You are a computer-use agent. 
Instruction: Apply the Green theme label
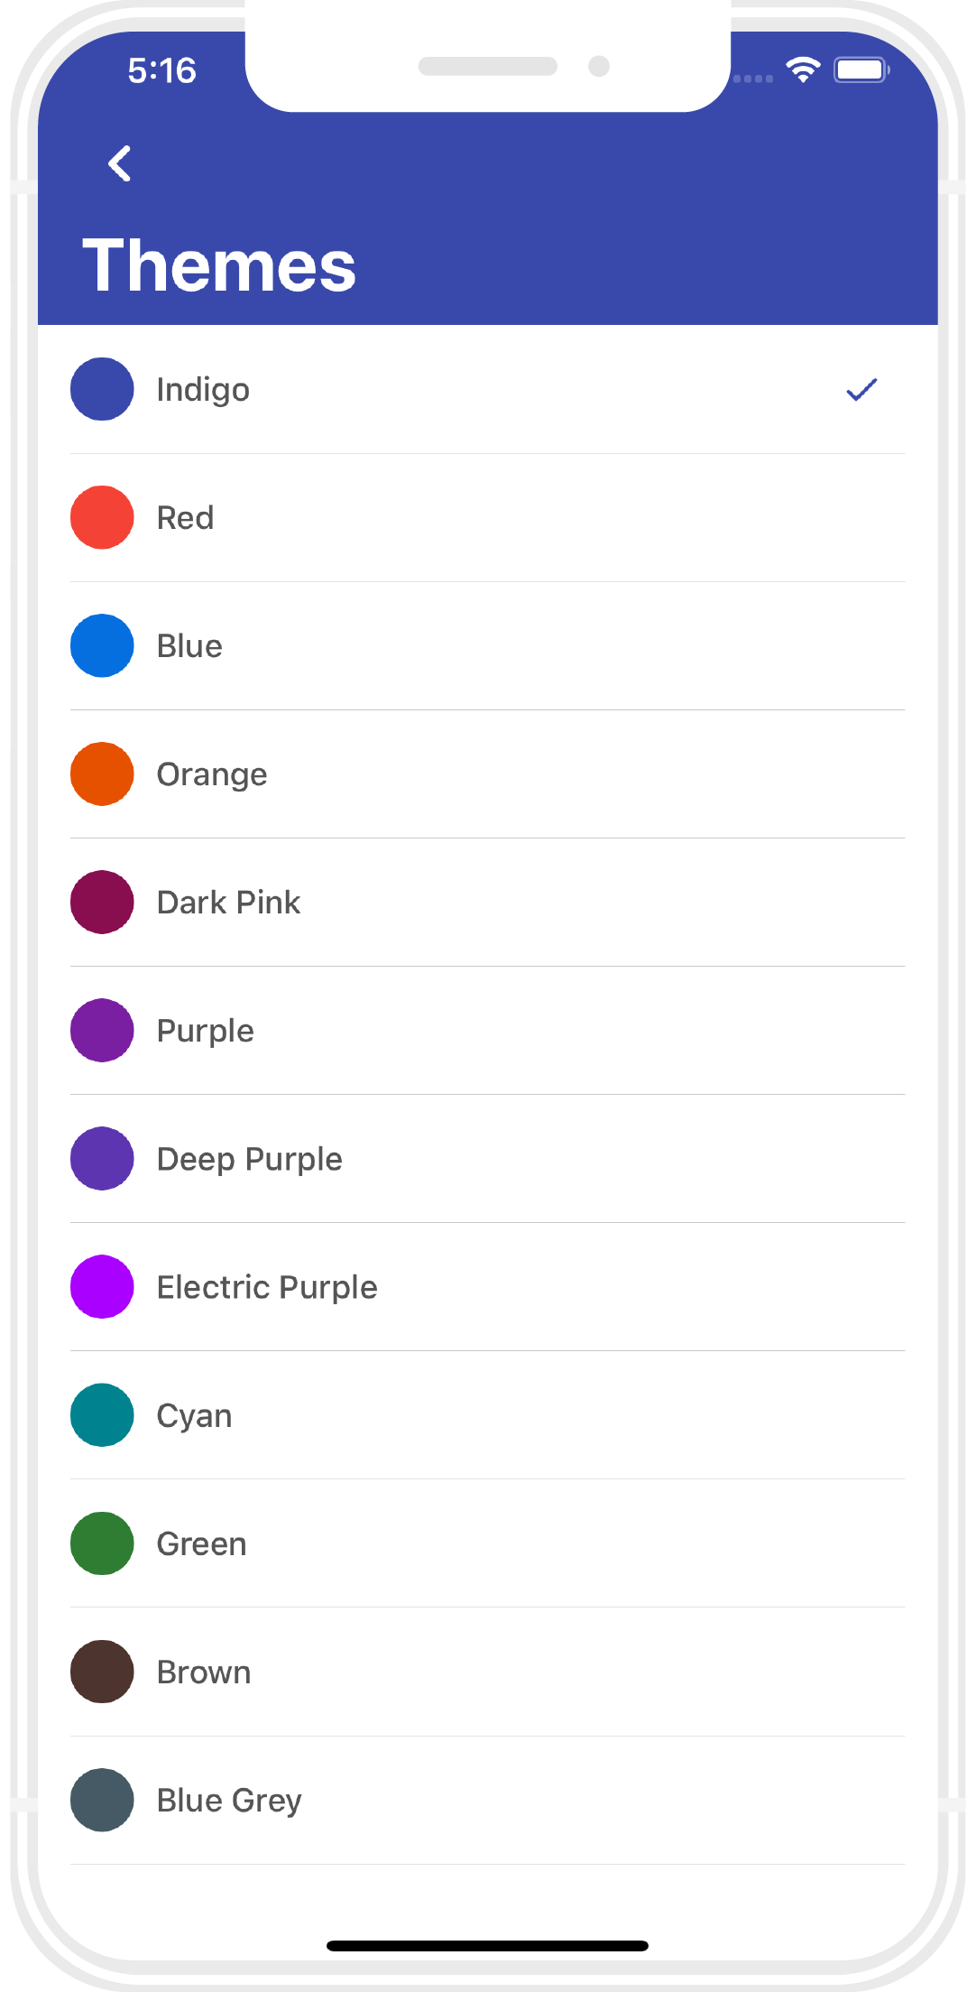point(202,1544)
